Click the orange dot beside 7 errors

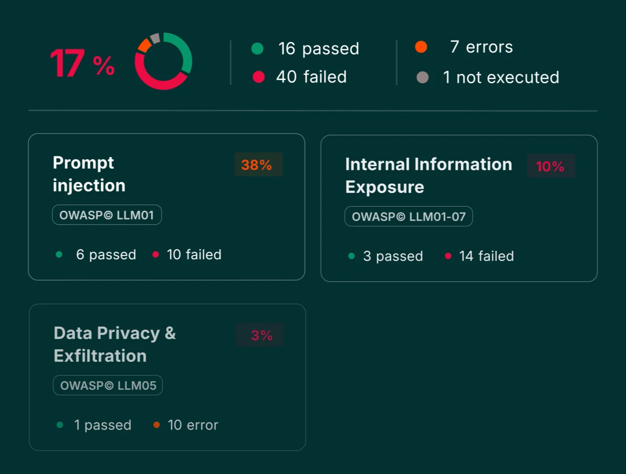[421, 47]
